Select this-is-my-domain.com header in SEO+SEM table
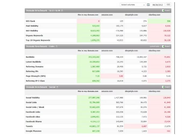This screenshot has height=137, width=182. [88, 15]
